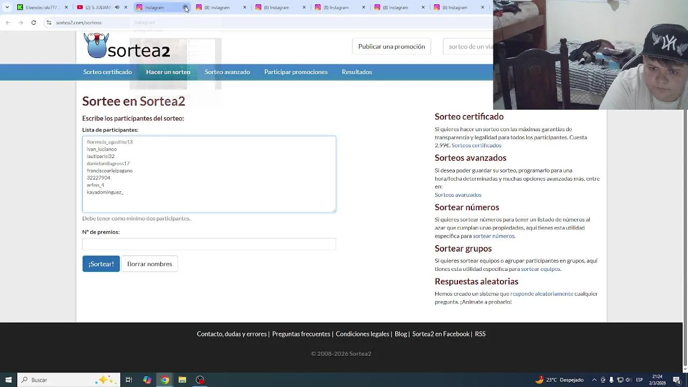This screenshot has height=387, width=688.
Task: Click Borrar nombres button
Action: 149,264
